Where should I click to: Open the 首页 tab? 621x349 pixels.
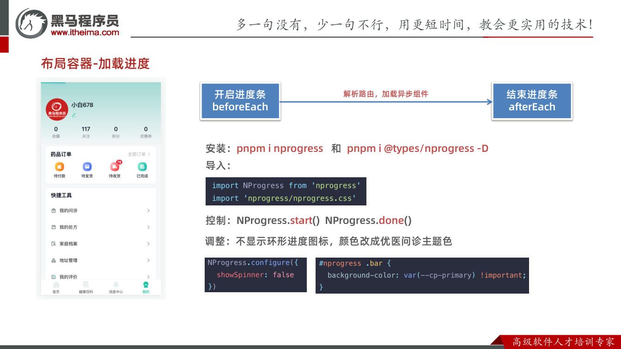pos(56,288)
